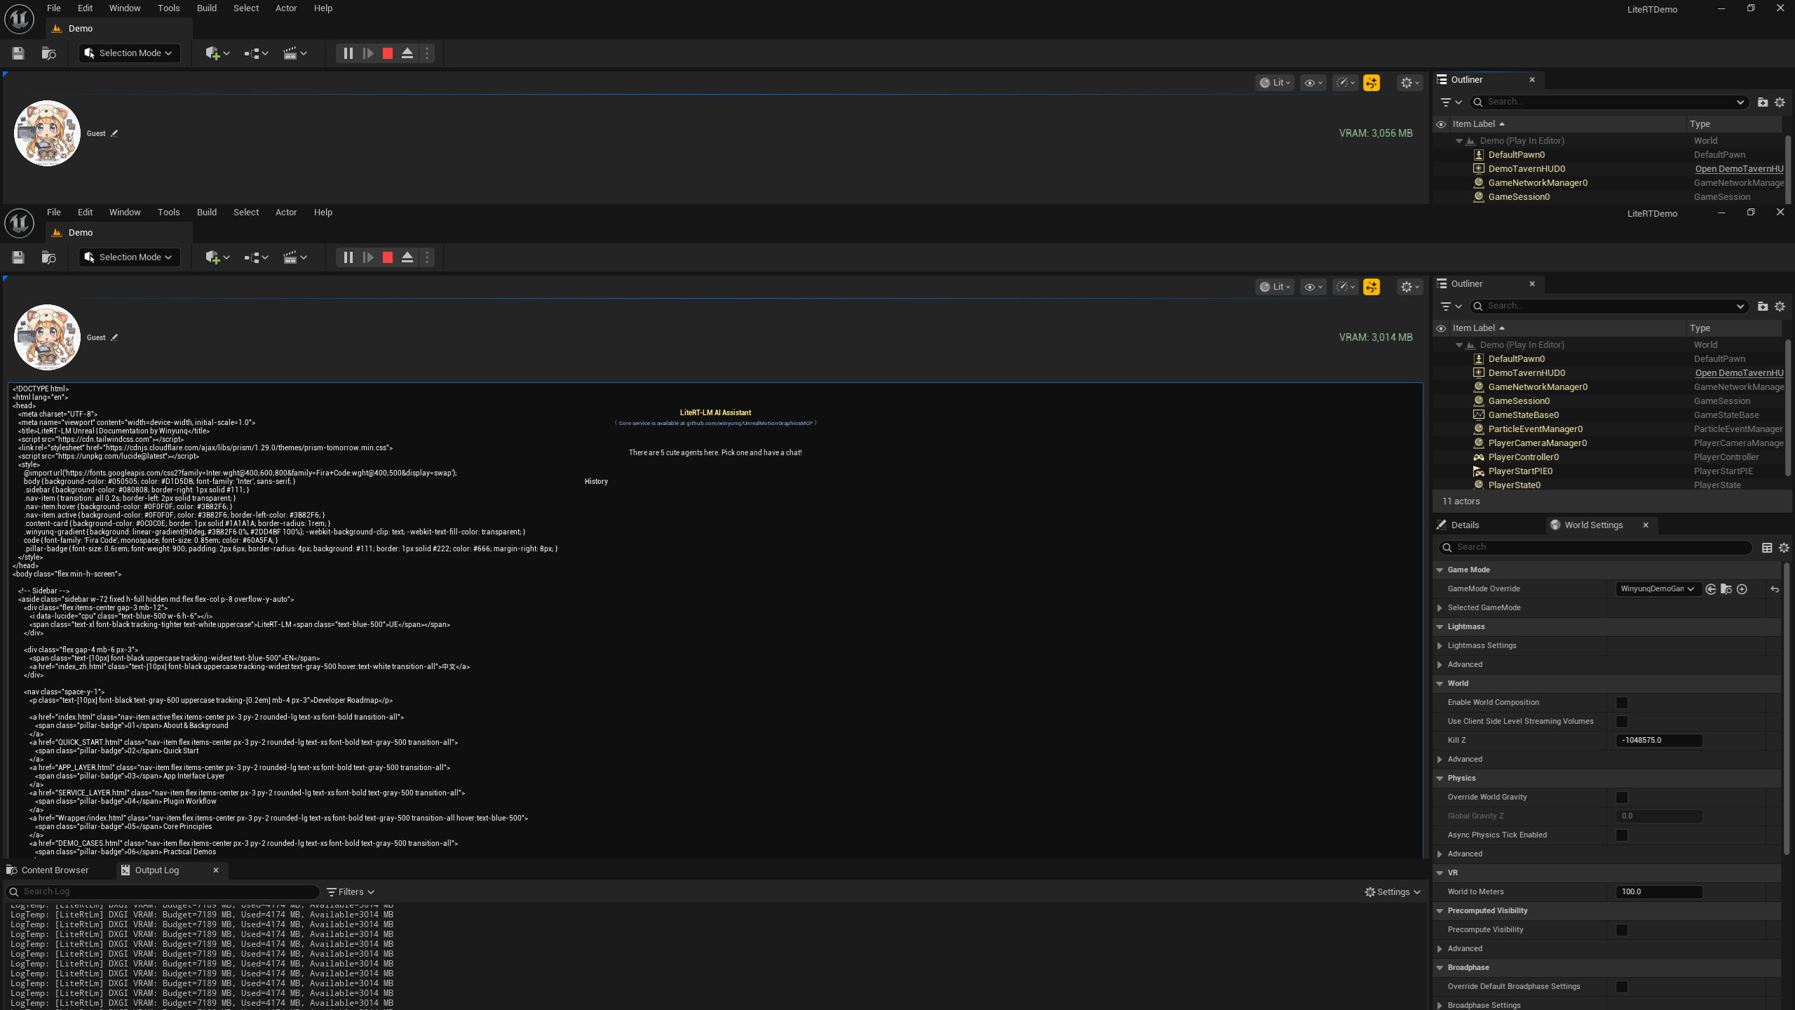Open the Selection Mode dropdown in the lower window
This screenshot has height=1010, width=1795.
[130, 257]
